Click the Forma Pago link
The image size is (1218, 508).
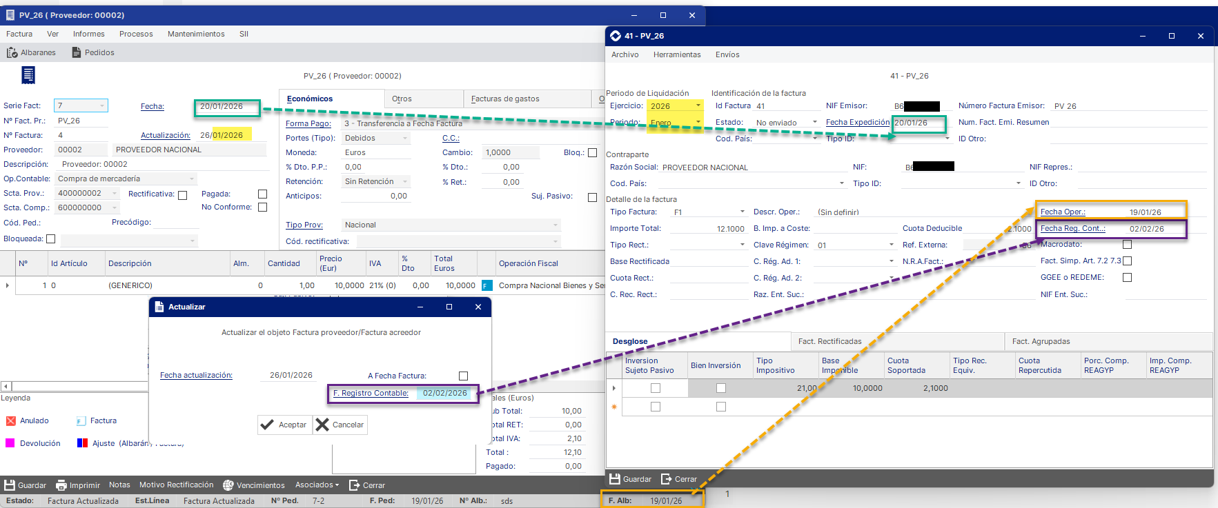coord(308,123)
